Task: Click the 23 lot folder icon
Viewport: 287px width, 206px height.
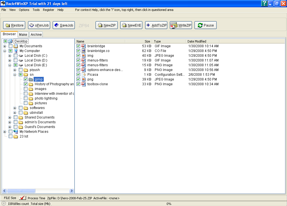Action: pyautogui.click(x=16, y=136)
